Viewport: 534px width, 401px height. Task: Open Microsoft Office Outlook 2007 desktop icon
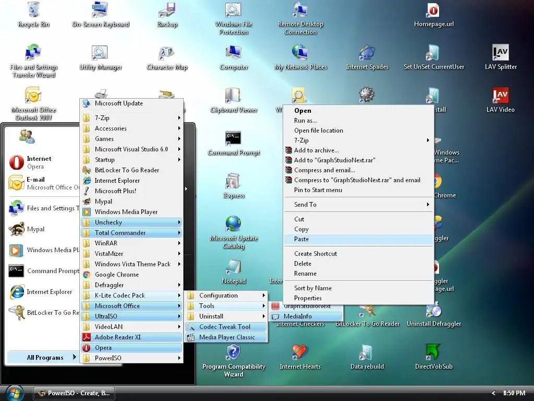coord(33,104)
